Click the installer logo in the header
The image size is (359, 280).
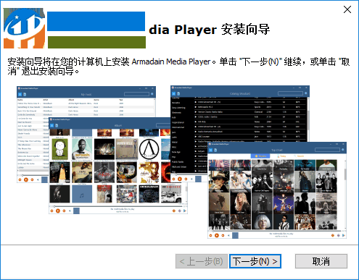pos(24,28)
